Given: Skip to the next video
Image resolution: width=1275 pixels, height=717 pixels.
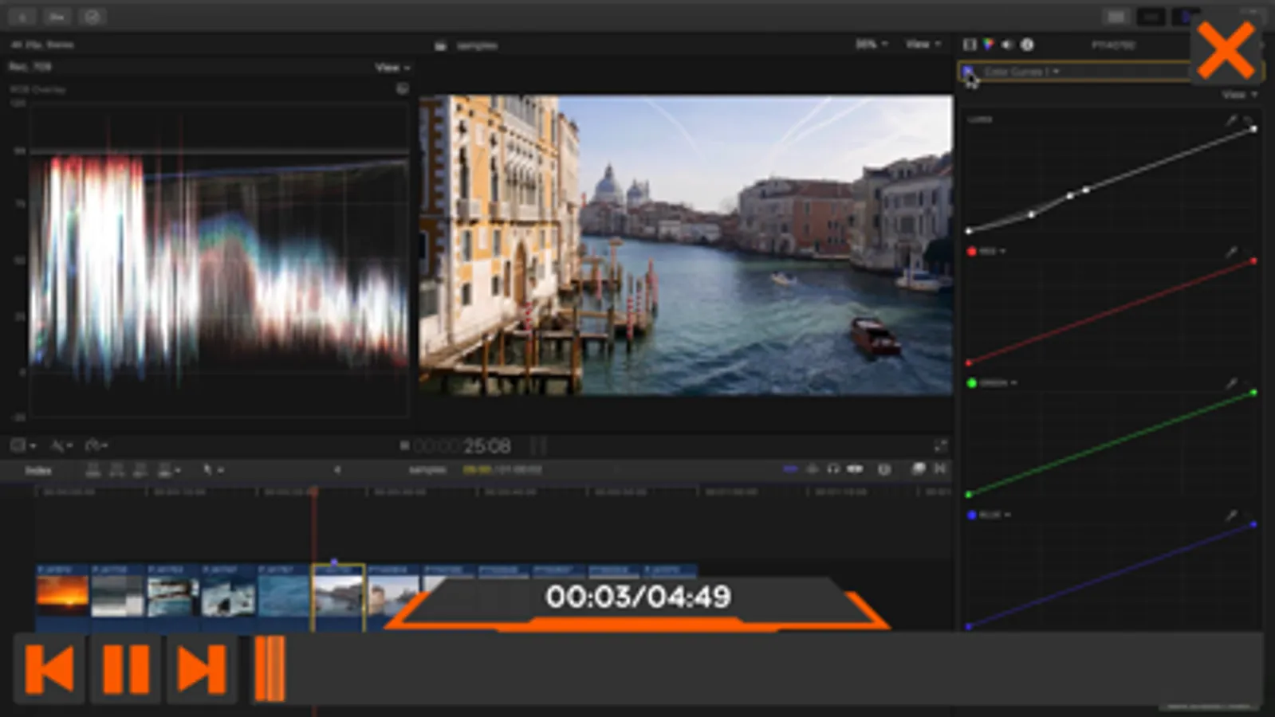Looking at the screenshot, I should (x=201, y=669).
